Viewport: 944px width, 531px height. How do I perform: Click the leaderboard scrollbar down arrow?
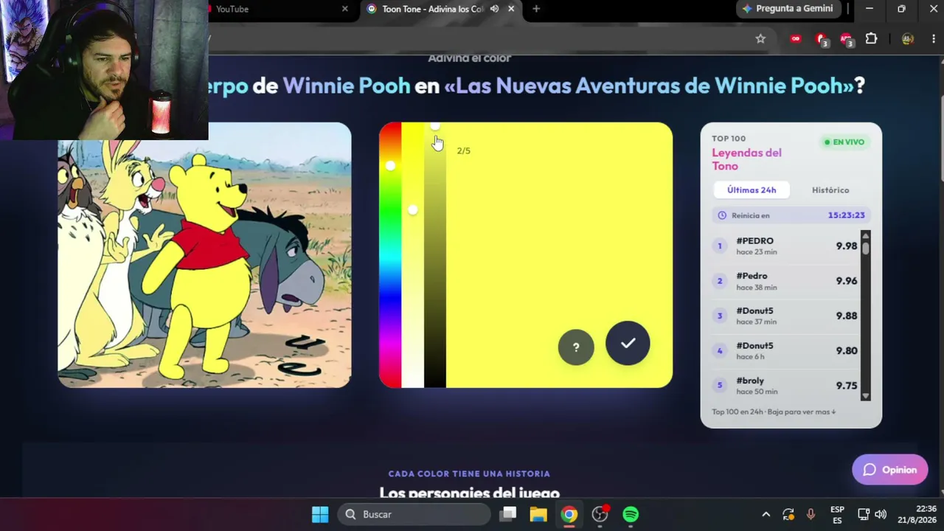click(866, 396)
